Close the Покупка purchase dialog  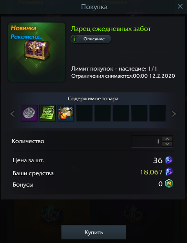pos(180,6)
